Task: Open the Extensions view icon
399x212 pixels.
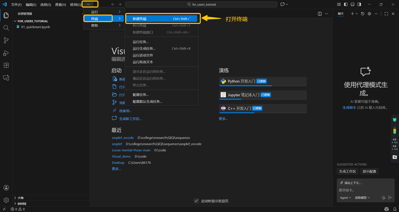Action: tap(6, 65)
